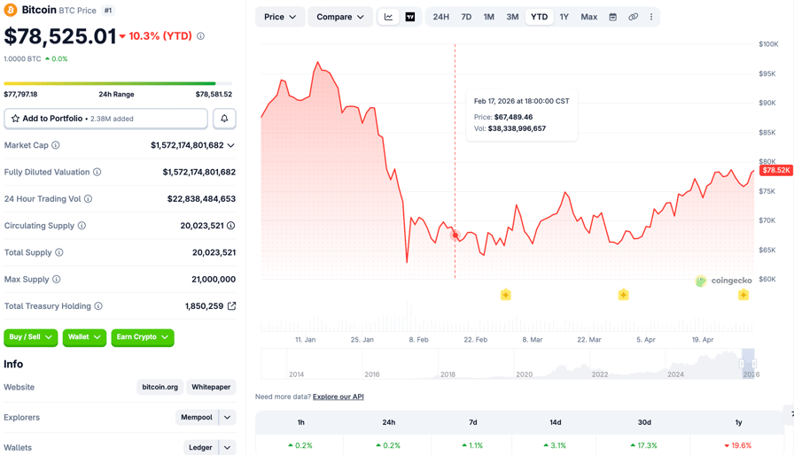The width and height of the screenshot is (794, 455).
Task: Show Max Supply info icon
Action: [x=56, y=279]
